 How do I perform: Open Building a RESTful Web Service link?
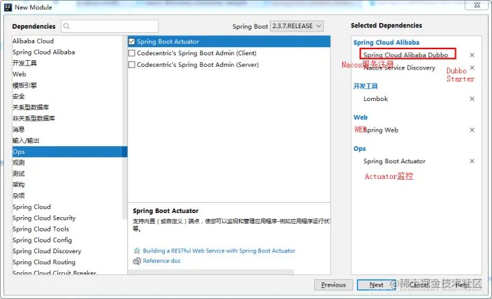point(219,251)
